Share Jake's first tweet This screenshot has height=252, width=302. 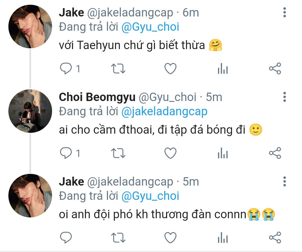275,69
